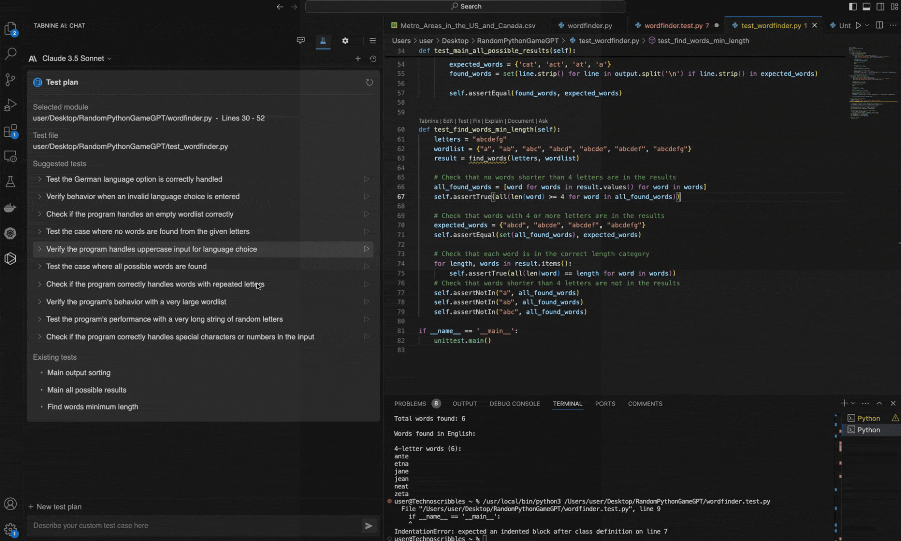
Task: Click Explain in the Tabnine code lens
Action: point(493,121)
